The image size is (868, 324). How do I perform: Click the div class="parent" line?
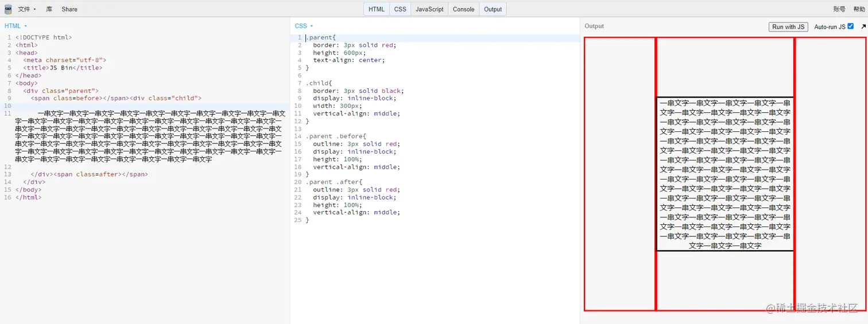click(x=61, y=91)
